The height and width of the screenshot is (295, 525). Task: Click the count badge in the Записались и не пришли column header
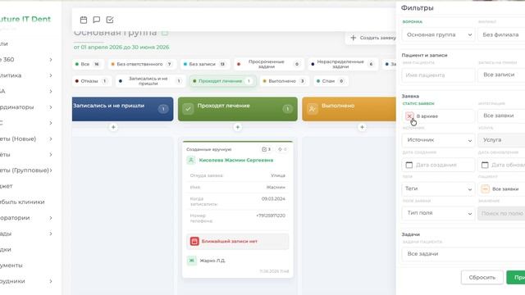pos(163,109)
